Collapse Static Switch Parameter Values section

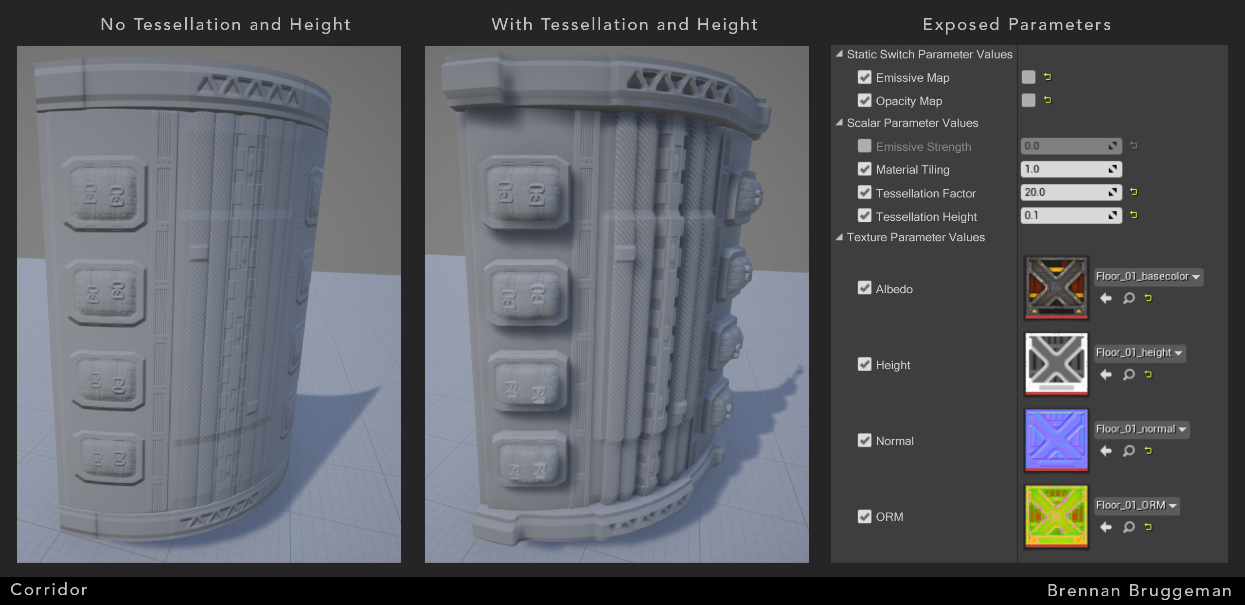click(839, 54)
